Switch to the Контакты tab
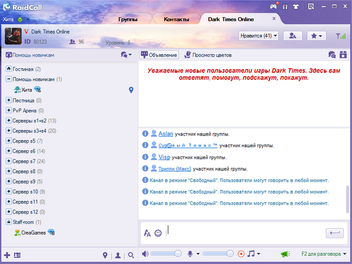The width and height of the screenshot is (352, 264). pyautogui.click(x=177, y=19)
